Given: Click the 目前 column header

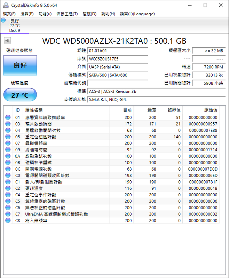Looking at the screenshot, I should click(x=121, y=110).
